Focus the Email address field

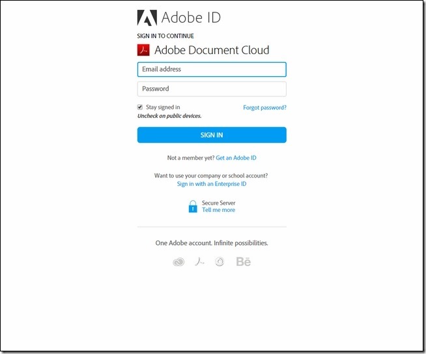(212, 69)
